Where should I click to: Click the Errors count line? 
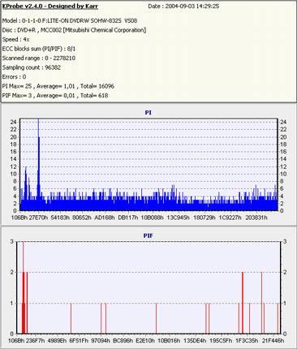click(x=14, y=77)
